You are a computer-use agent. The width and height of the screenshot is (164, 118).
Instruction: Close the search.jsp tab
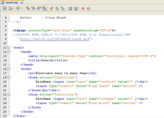tap(21, 3)
